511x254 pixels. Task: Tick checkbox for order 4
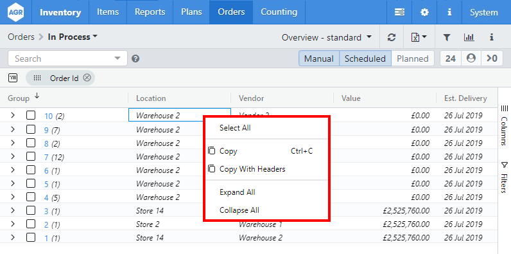click(x=31, y=197)
